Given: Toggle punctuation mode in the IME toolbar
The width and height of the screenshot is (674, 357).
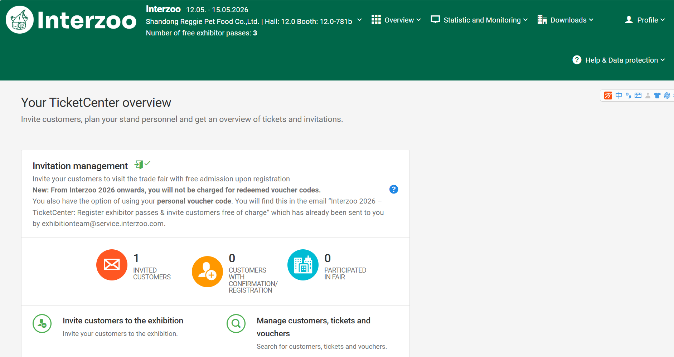Looking at the screenshot, I should 628,96.
